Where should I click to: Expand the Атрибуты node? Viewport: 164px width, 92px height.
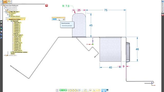tap(6, 13)
